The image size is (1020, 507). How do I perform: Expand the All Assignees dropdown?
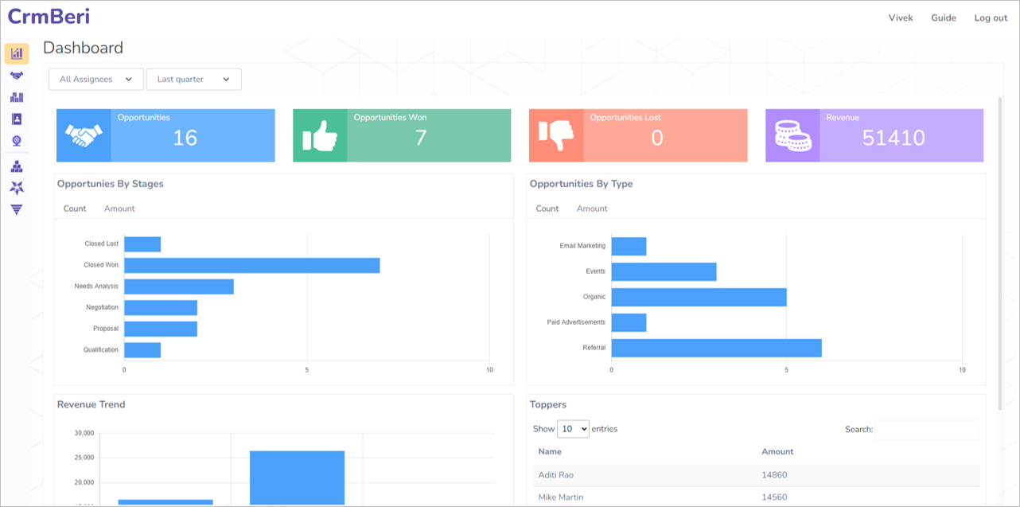pyautogui.click(x=96, y=80)
